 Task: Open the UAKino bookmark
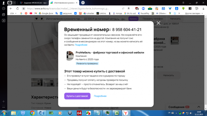[101, 13]
